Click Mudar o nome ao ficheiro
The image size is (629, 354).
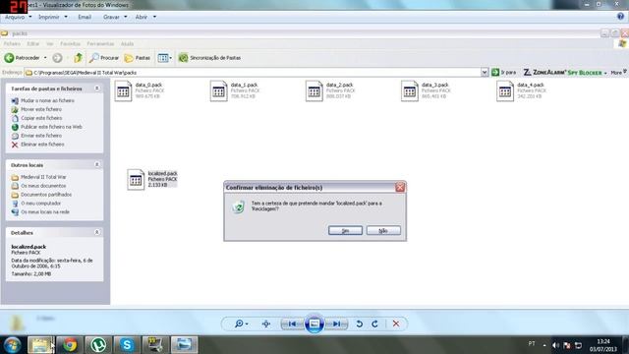(x=47, y=100)
